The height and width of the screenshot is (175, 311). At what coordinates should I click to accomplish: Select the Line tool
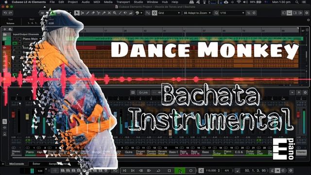click(x=120, y=13)
